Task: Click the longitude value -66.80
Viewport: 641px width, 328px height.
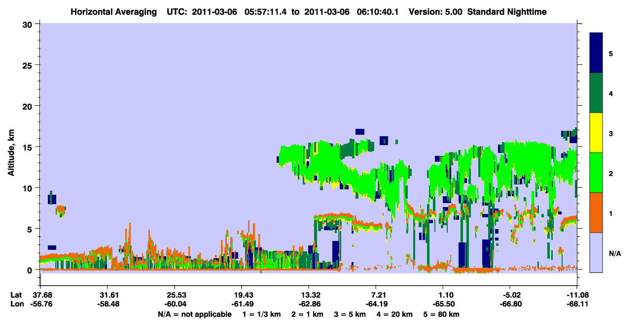Action: [510, 304]
